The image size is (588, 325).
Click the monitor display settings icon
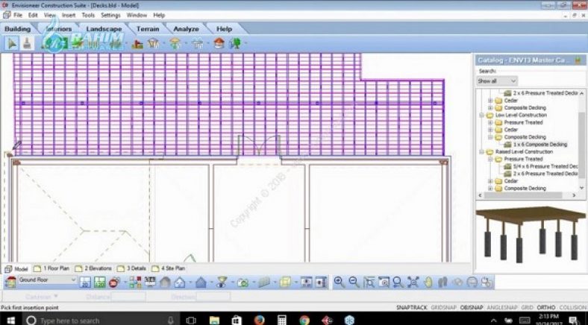click(x=150, y=282)
